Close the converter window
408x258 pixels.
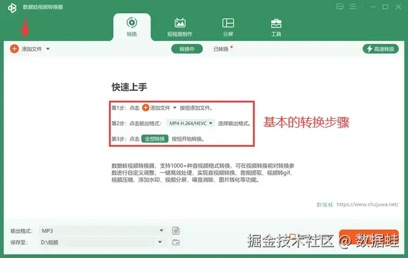pos(398,7)
